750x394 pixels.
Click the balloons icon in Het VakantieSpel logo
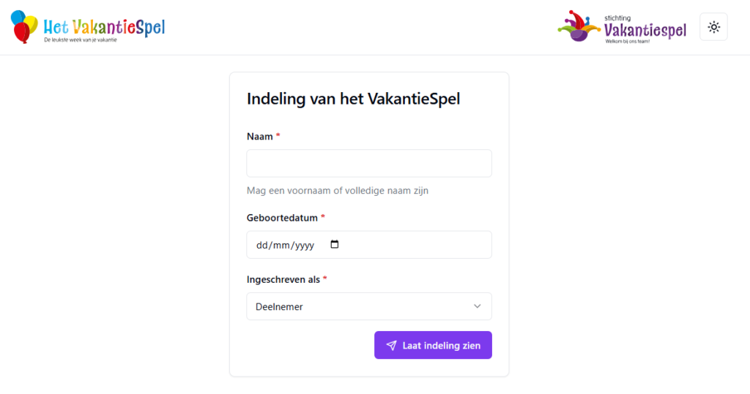[24, 27]
